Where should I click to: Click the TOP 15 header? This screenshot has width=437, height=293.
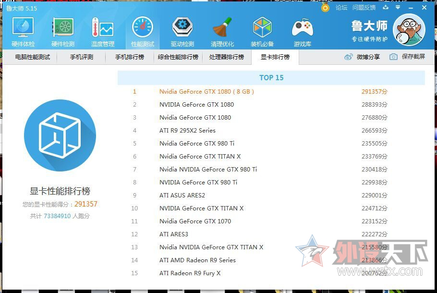pyautogui.click(x=271, y=78)
